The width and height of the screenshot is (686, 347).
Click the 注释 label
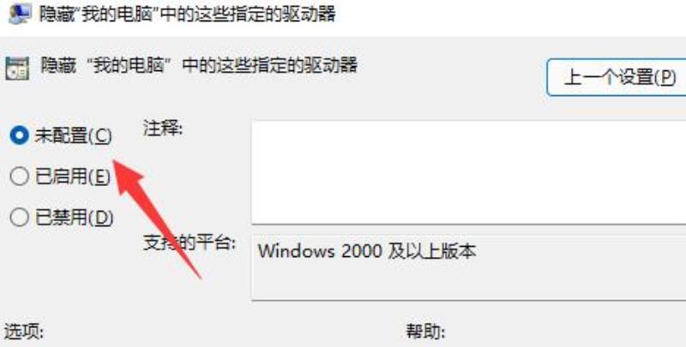[x=162, y=129]
